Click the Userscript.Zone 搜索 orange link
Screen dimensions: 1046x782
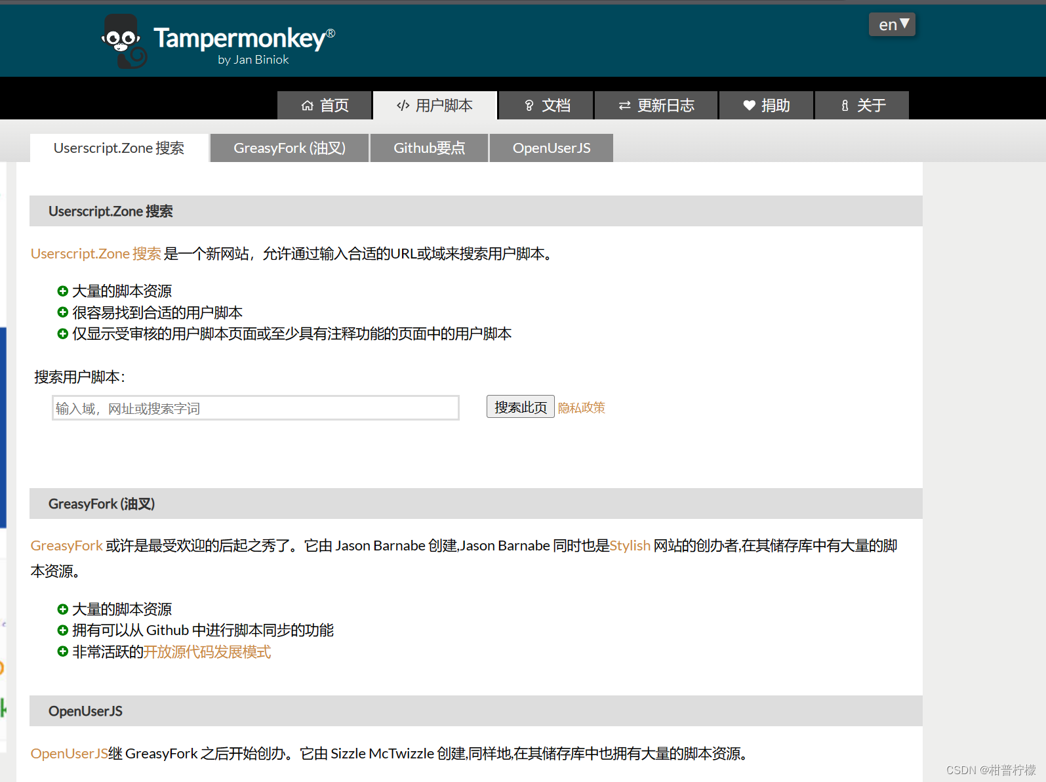96,254
